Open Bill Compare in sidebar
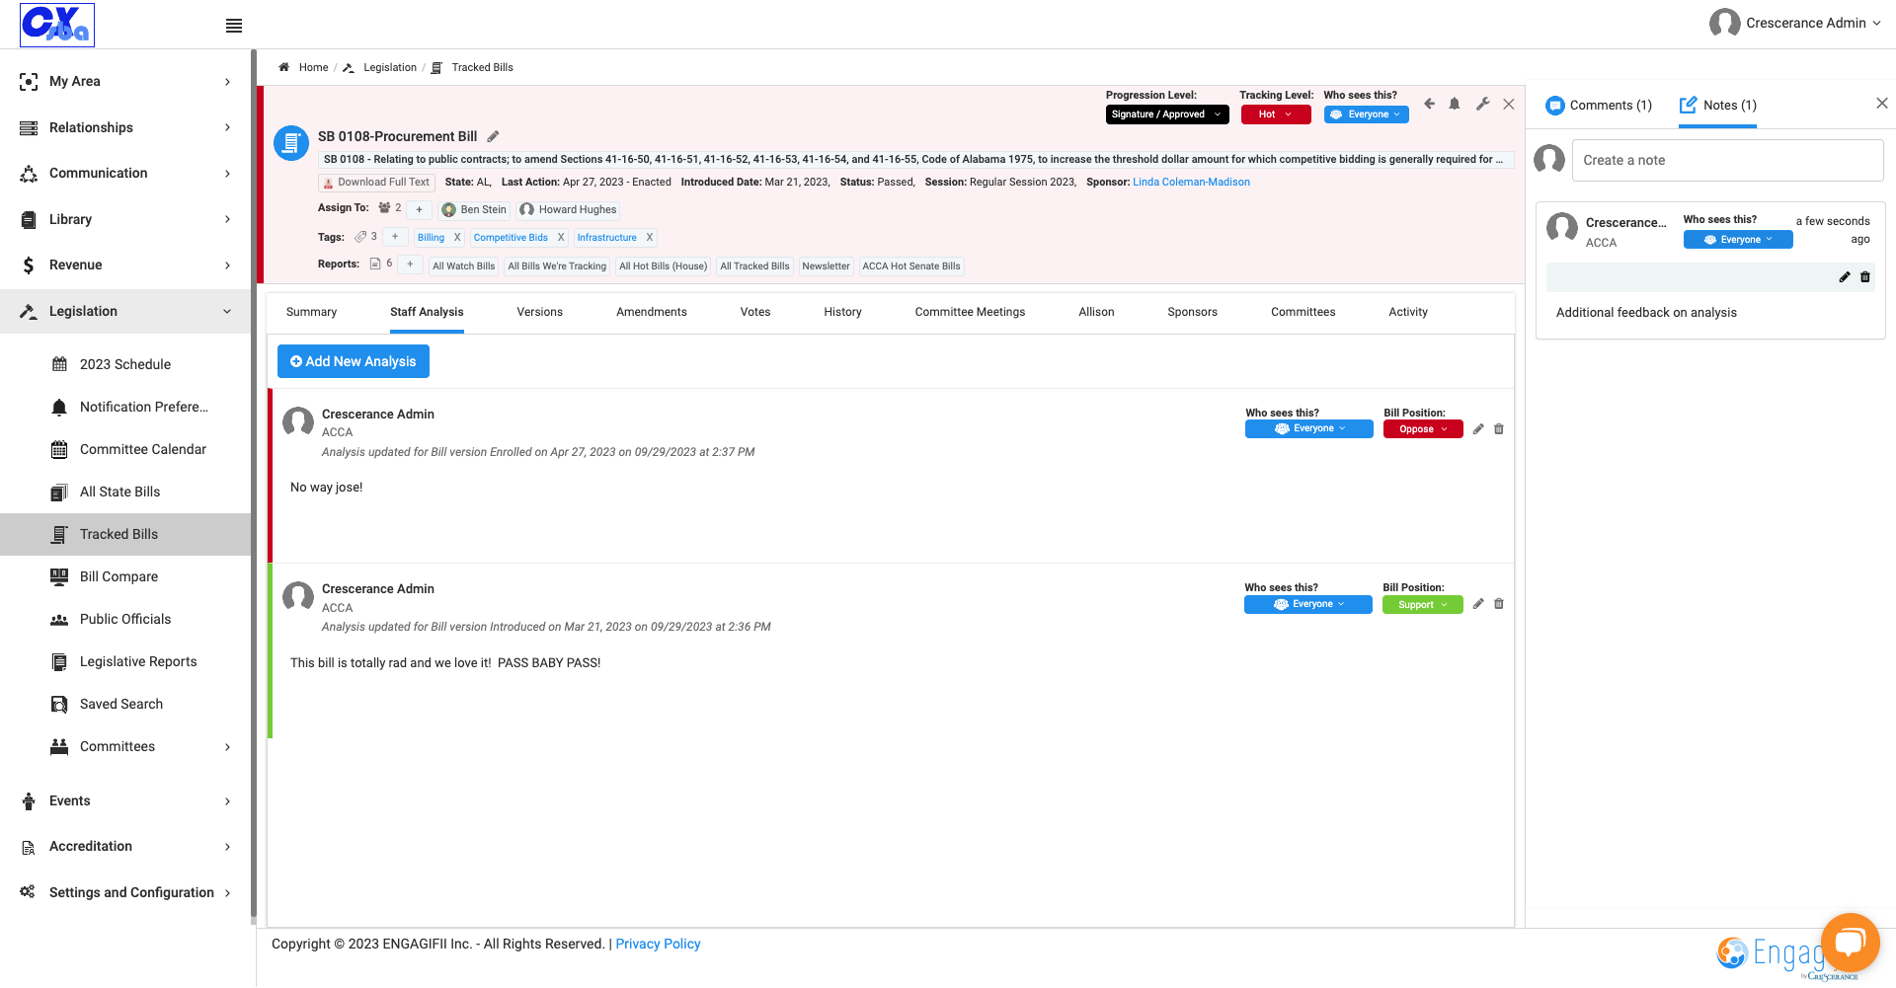The image size is (1896, 988). 118,577
